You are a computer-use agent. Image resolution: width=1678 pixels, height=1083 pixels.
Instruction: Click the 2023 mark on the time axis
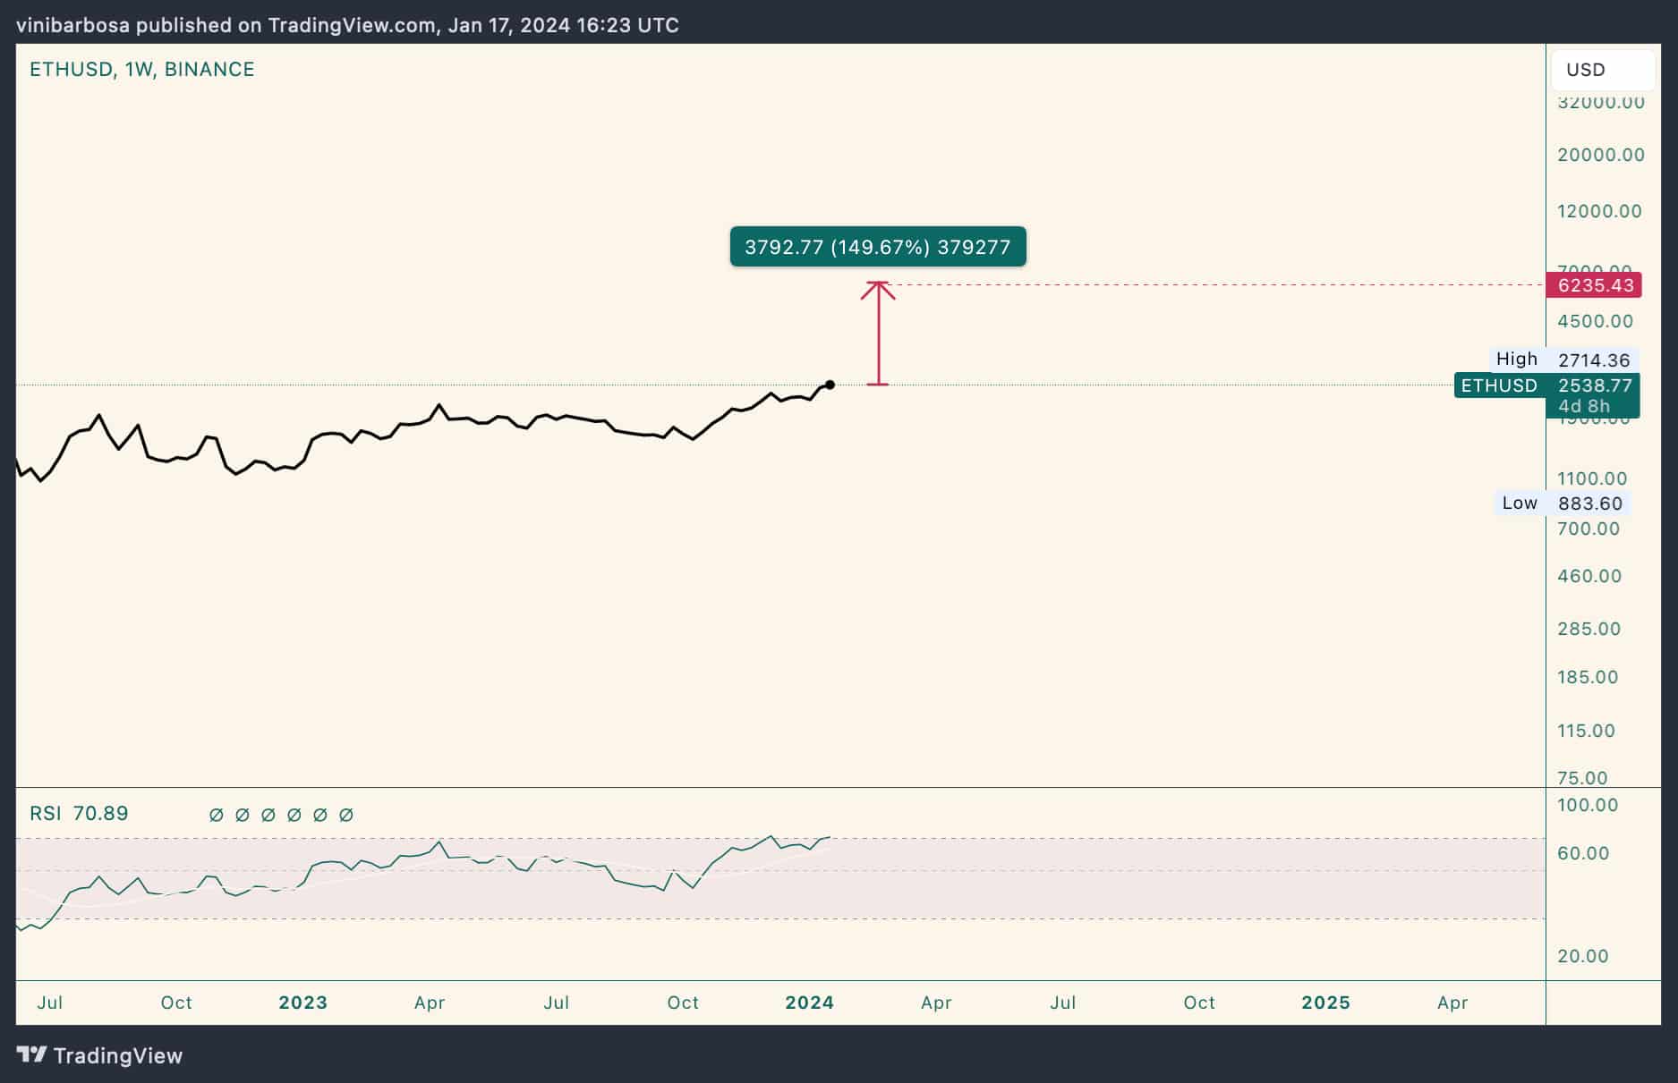tap(302, 1003)
